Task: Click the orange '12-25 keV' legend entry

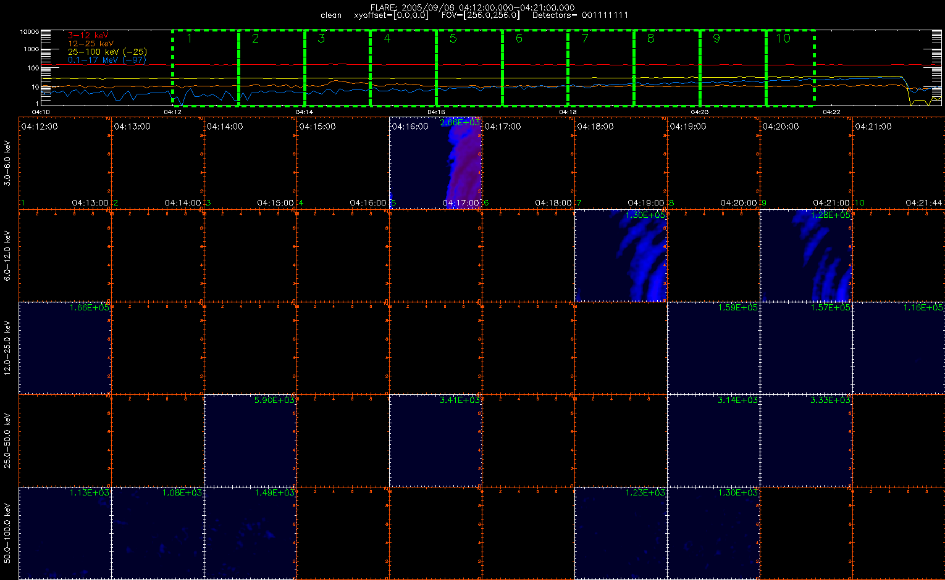Action: coord(91,44)
